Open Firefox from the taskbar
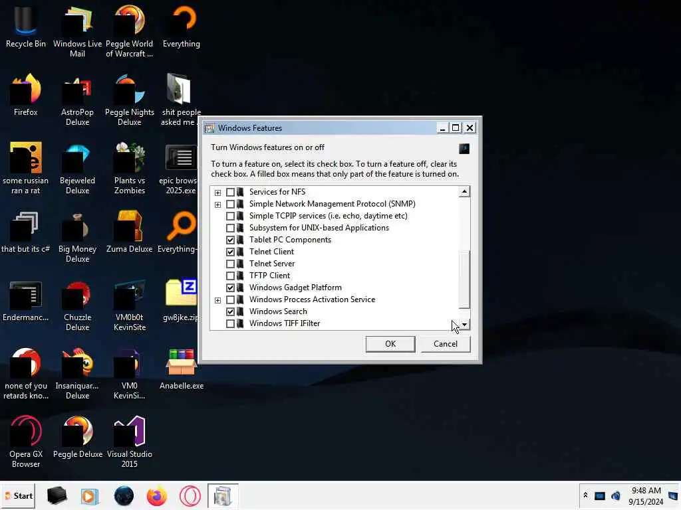Screen dimensions: 681x510 (157, 495)
